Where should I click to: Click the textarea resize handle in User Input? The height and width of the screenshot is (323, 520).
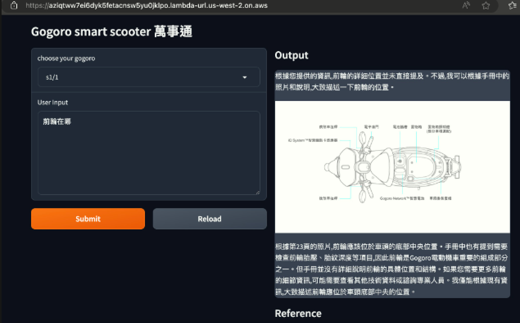click(x=258, y=192)
